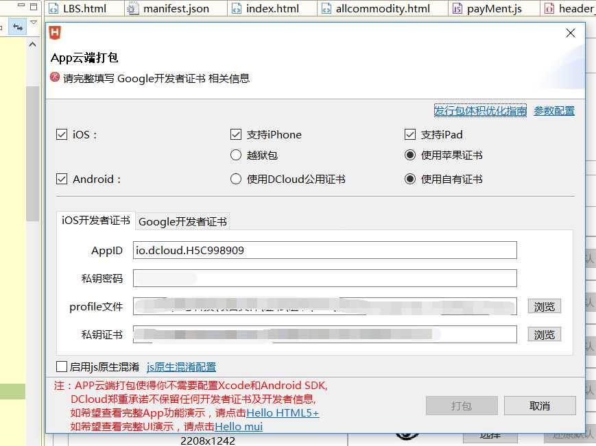Select the 使用DCloud公用证书 radio button
Viewport: 596px width, 446px height.
click(236, 179)
